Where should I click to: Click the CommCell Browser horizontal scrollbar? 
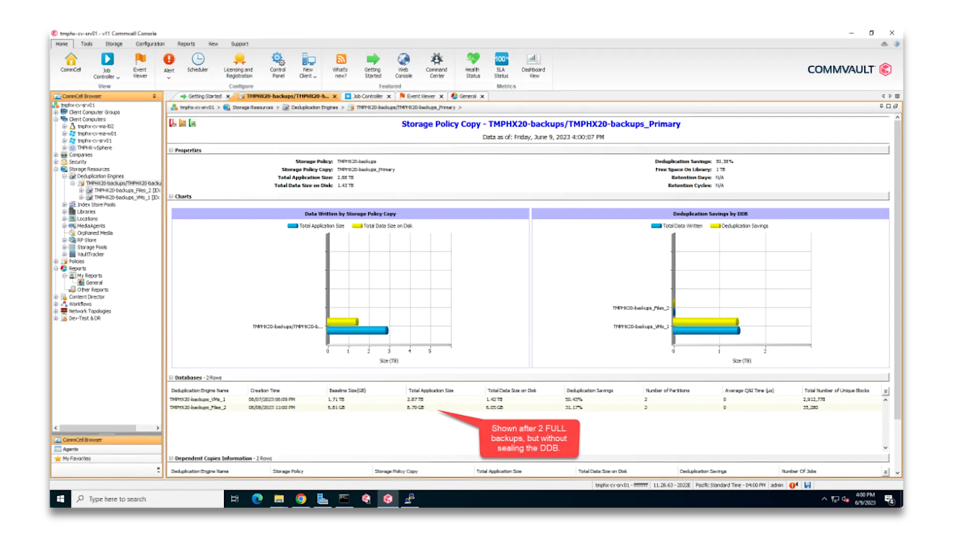(x=98, y=428)
